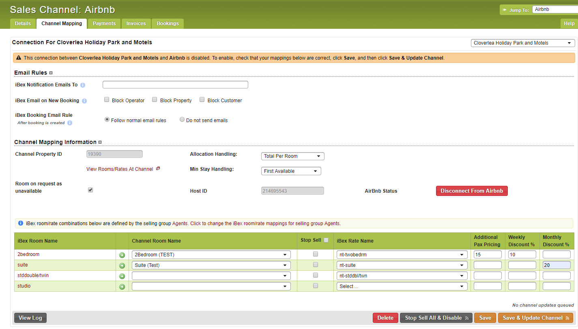Viewport: 578px width, 329px height.
Task: Open Allocation Handling dropdown
Action: 292,156
